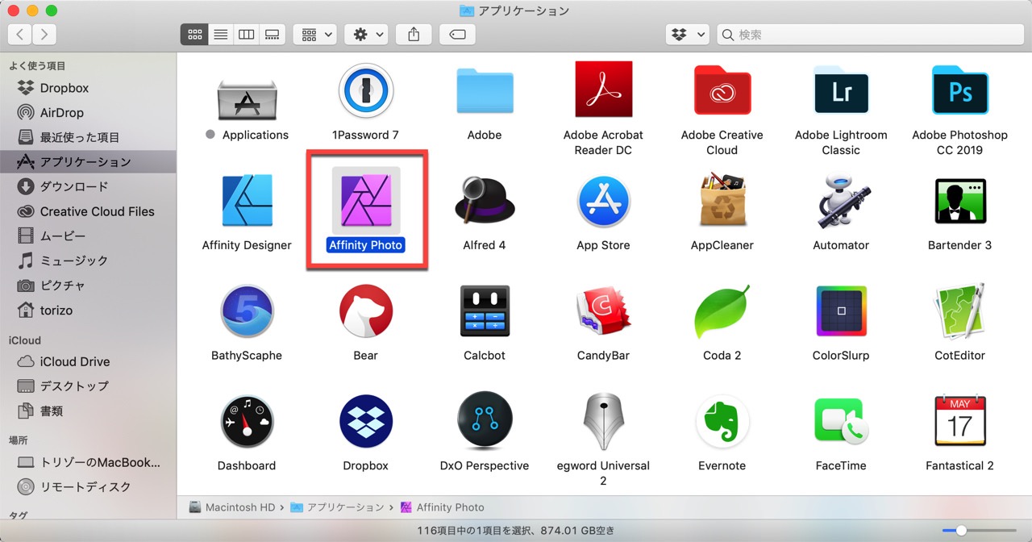Open アプリケーション in the sidebar
This screenshot has height=542, width=1032.
(88, 162)
